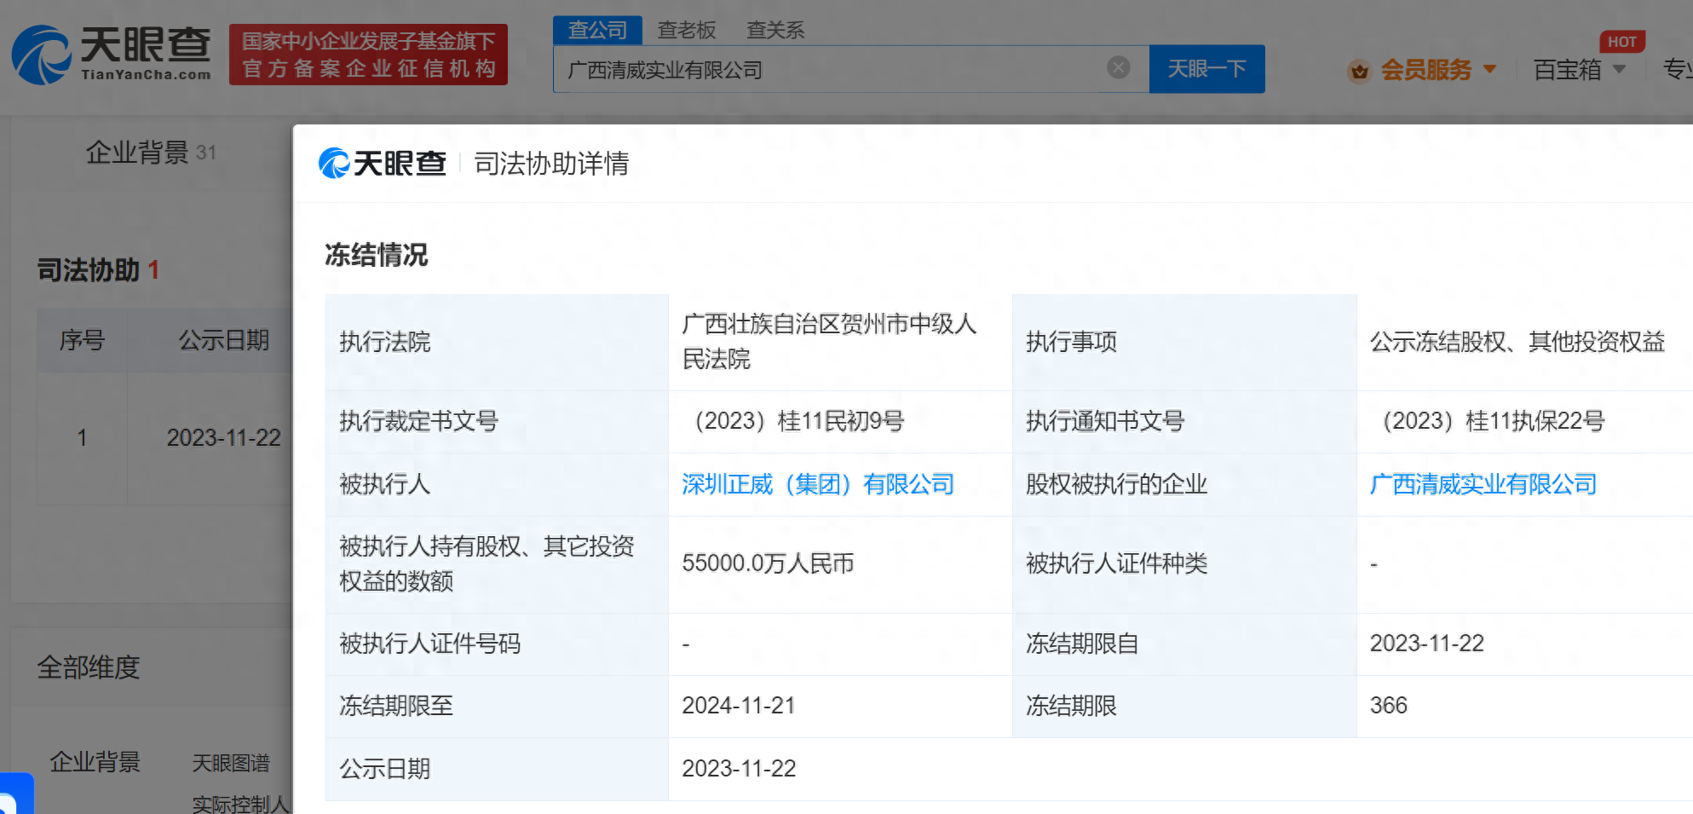Viewport: 1693px width, 814px height.
Task: Click the 执行裁定书文号 label cell
Action: (x=497, y=421)
